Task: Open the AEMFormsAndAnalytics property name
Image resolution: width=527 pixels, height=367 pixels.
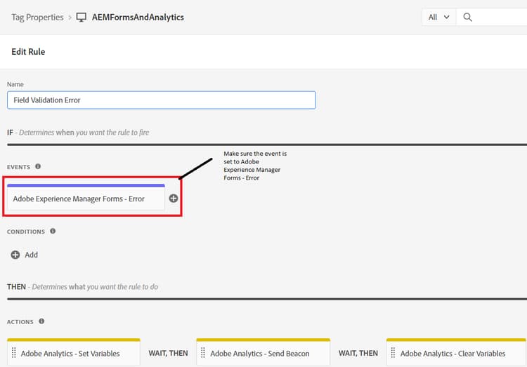Action: pos(138,17)
